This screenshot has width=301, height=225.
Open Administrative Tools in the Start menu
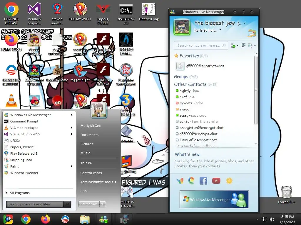coord(98,182)
